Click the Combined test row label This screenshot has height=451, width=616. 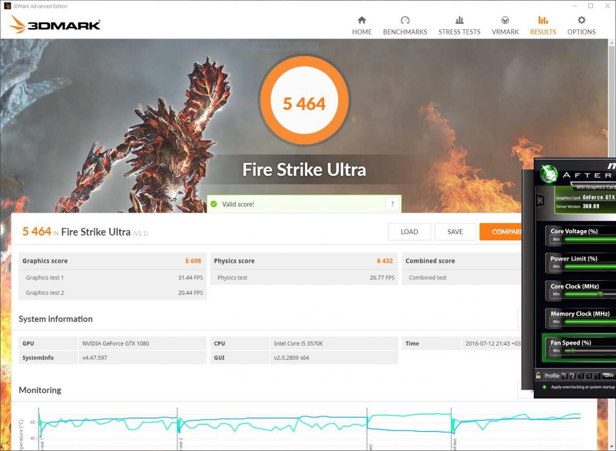point(428,277)
